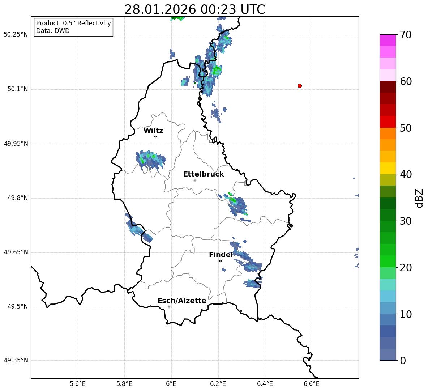Click the colorbar tick label 40
The height and width of the screenshot is (391, 428).
[x=405, y=174]
